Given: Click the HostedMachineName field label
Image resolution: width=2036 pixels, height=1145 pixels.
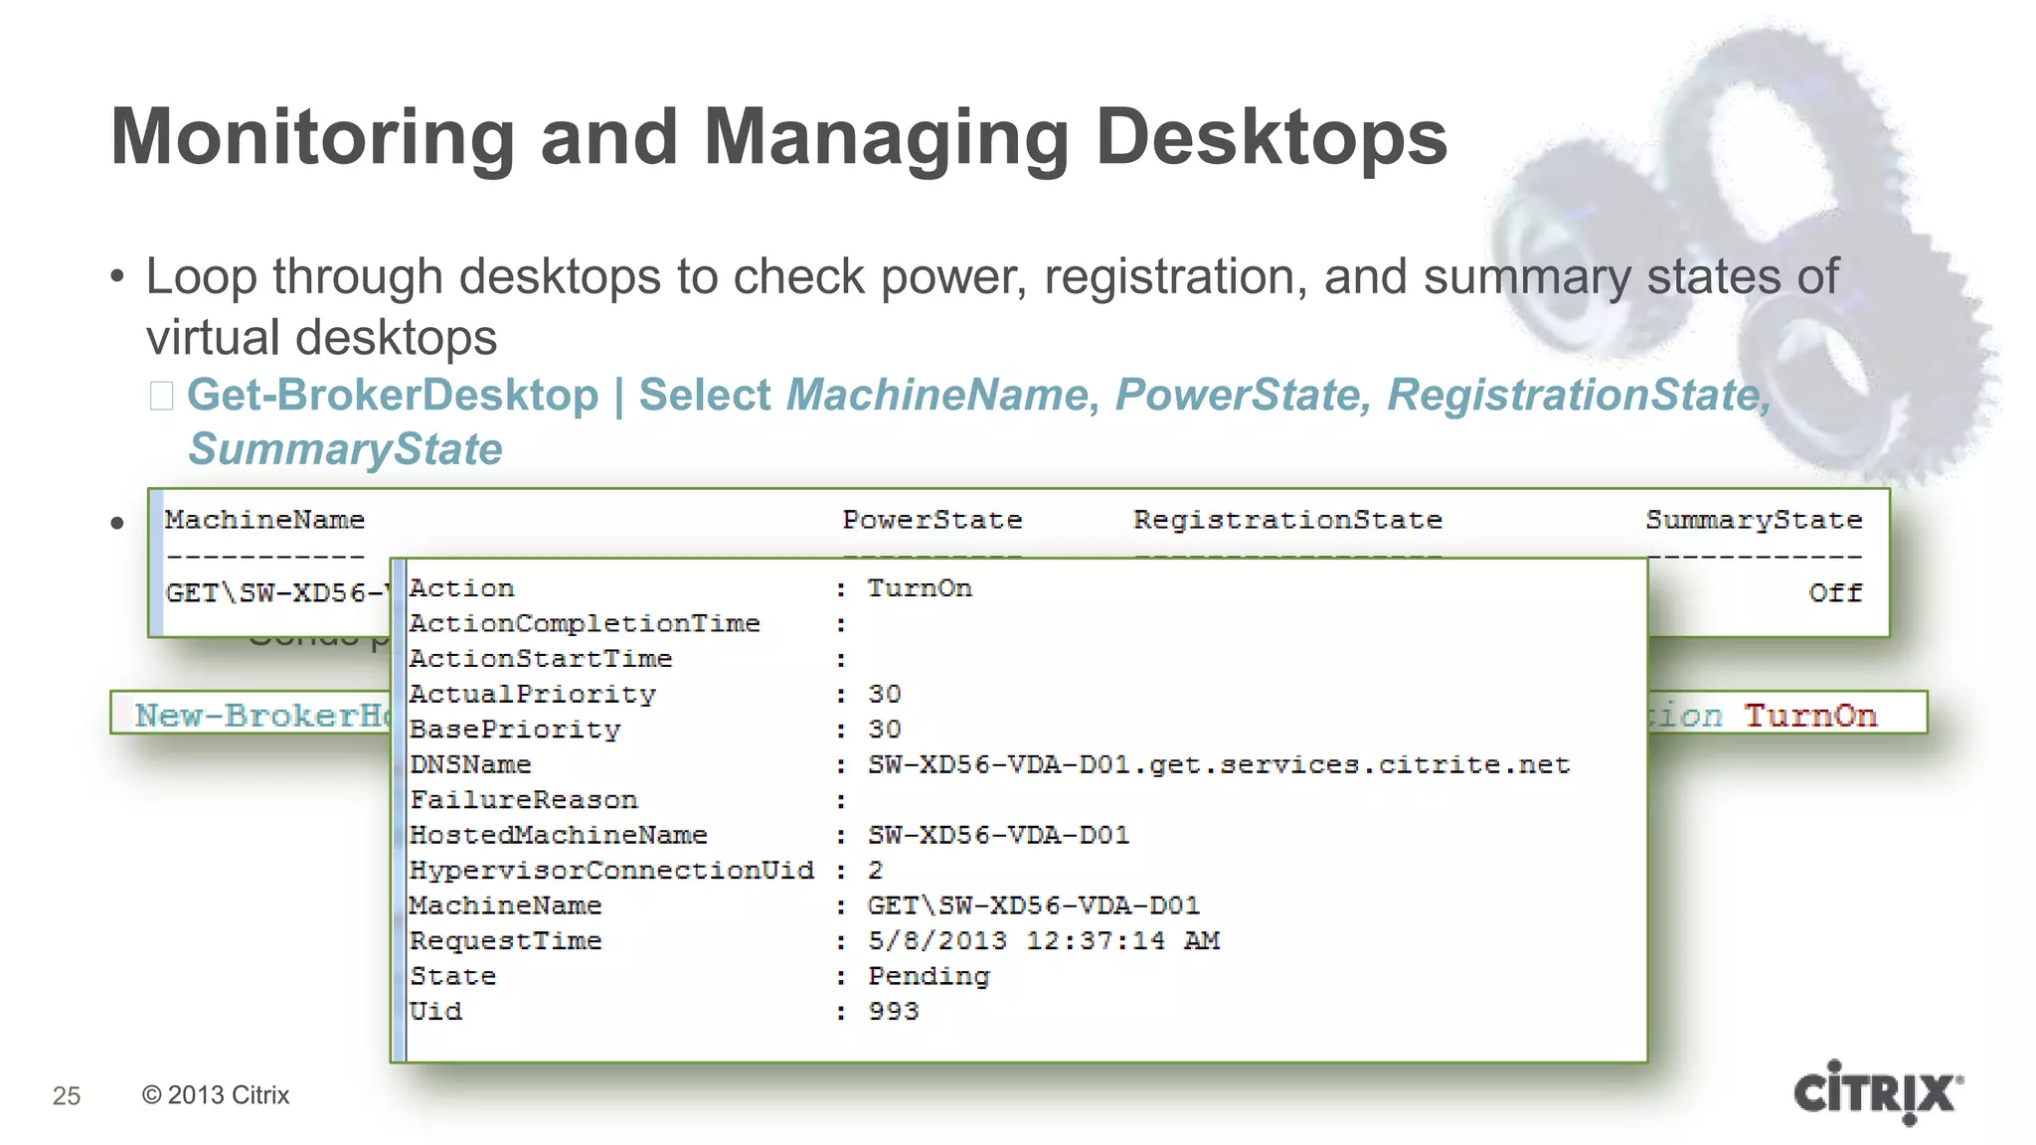Looking at the screenshot, I should pyautogui.click(x=559, y=835).
